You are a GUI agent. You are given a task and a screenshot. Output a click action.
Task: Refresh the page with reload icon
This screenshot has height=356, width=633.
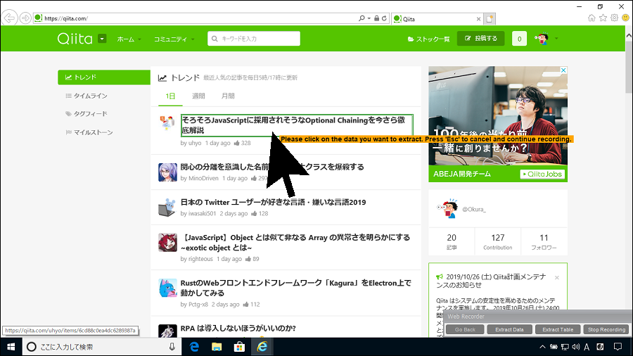tap(384, 18)
